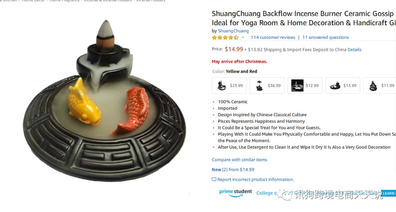This screenshot has width=396, height=212.
Task: Click the main incense burner product image
Action: click(x=104, y=101)
